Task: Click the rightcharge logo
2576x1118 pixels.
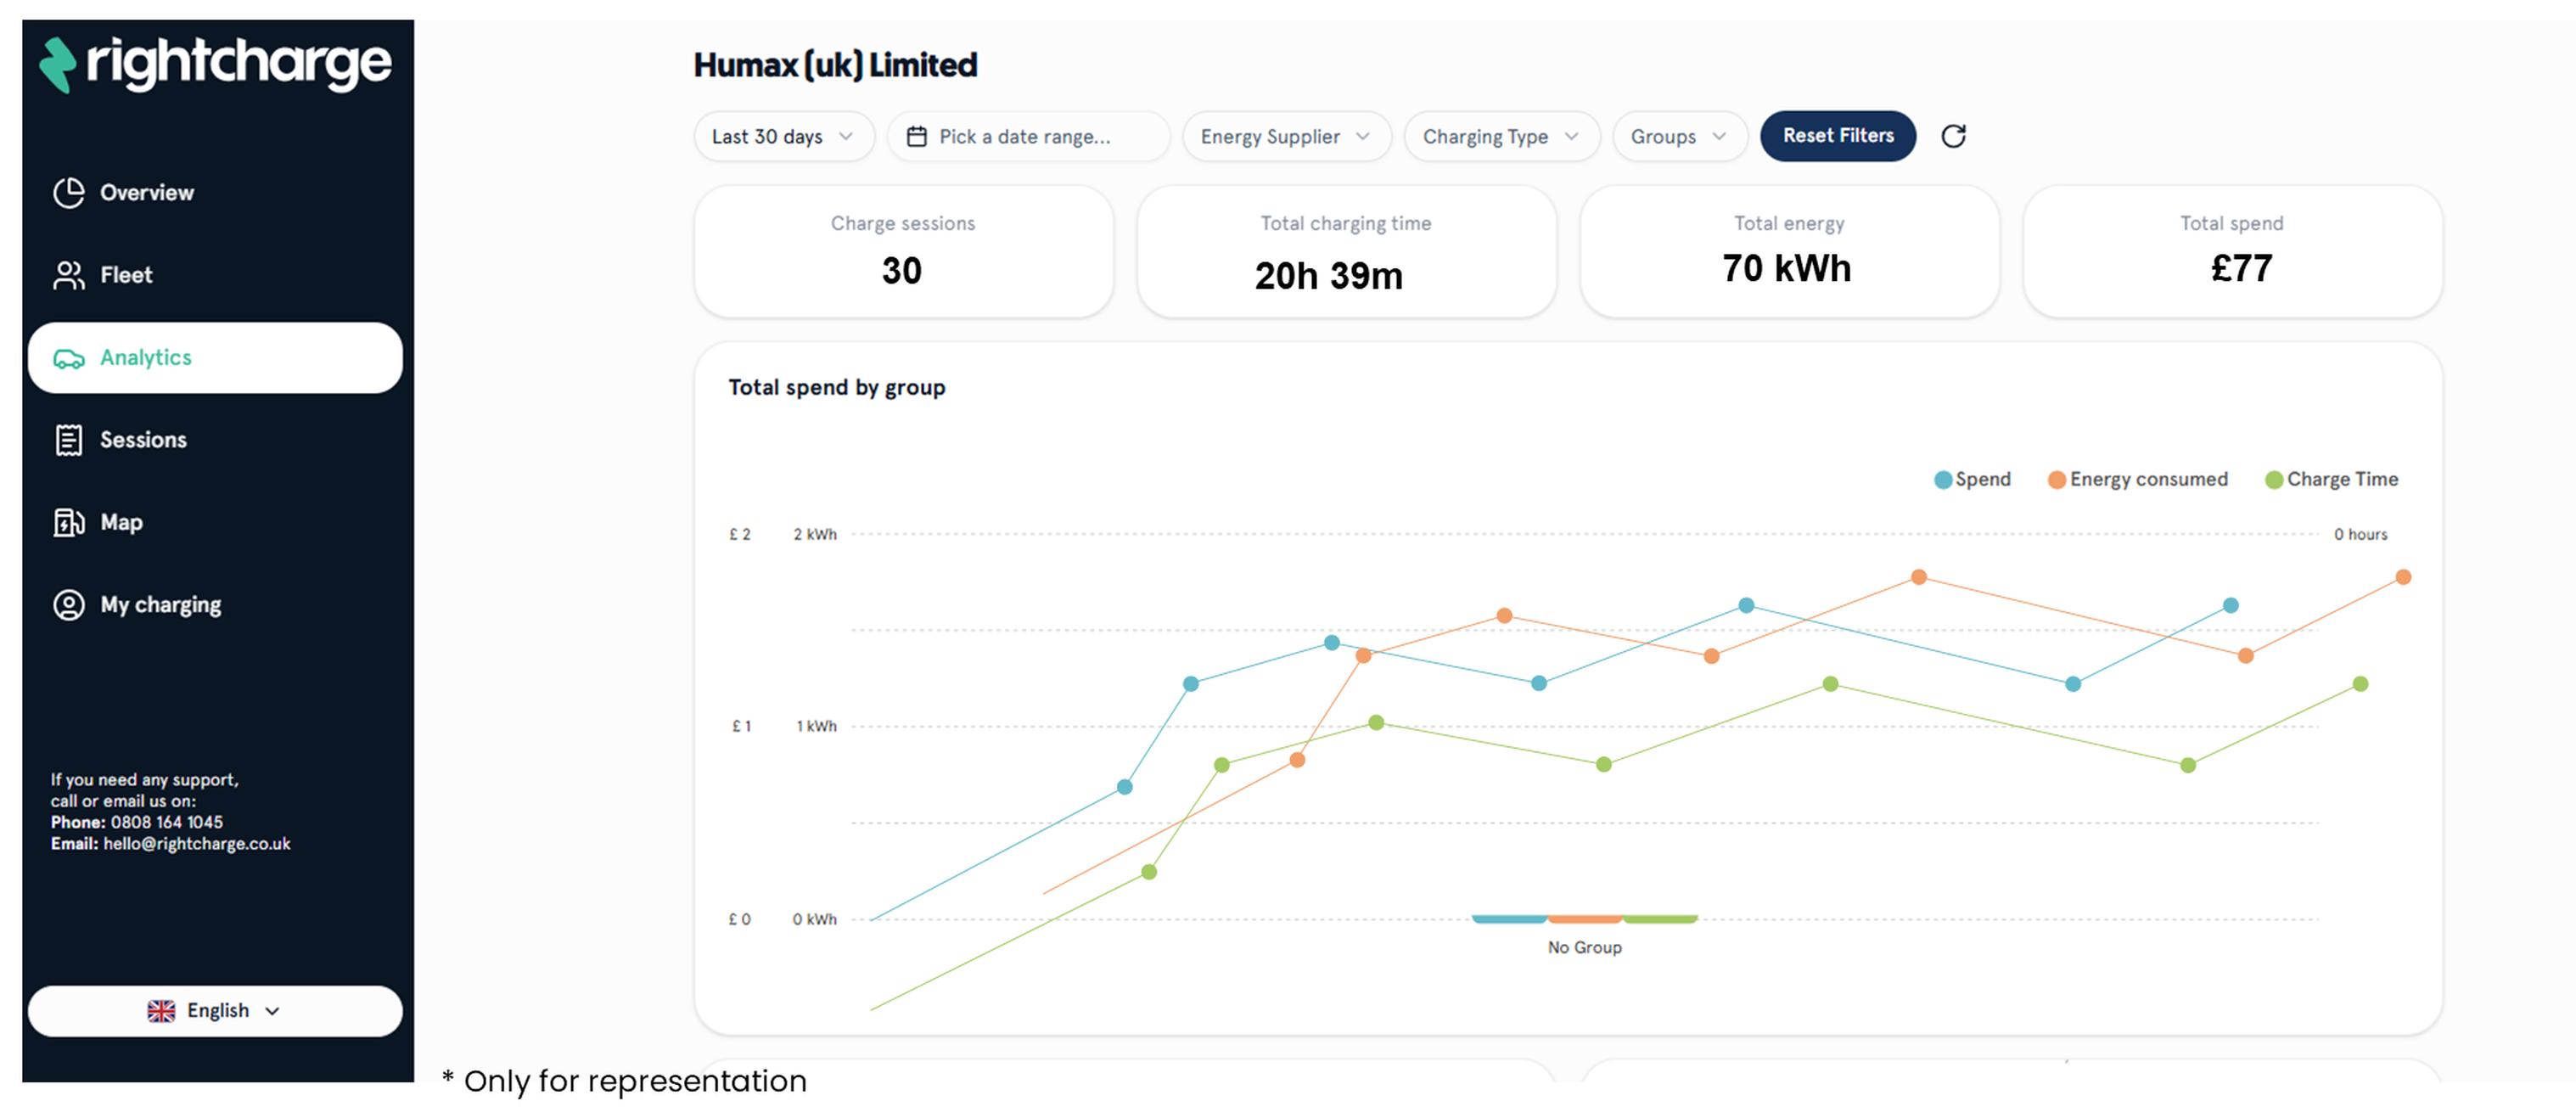Action: click(215, 65)
